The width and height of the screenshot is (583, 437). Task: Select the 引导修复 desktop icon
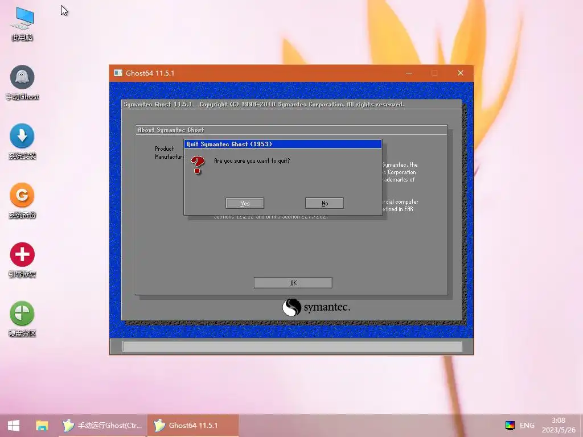tap(22, 260)
